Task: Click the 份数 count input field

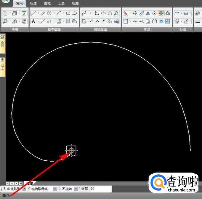Action: pos(100,189)
